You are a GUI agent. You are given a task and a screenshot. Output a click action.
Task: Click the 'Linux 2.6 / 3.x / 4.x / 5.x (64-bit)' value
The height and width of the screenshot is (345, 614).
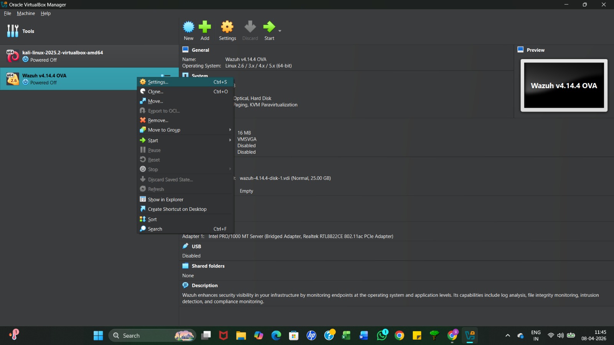pos(259,66)
